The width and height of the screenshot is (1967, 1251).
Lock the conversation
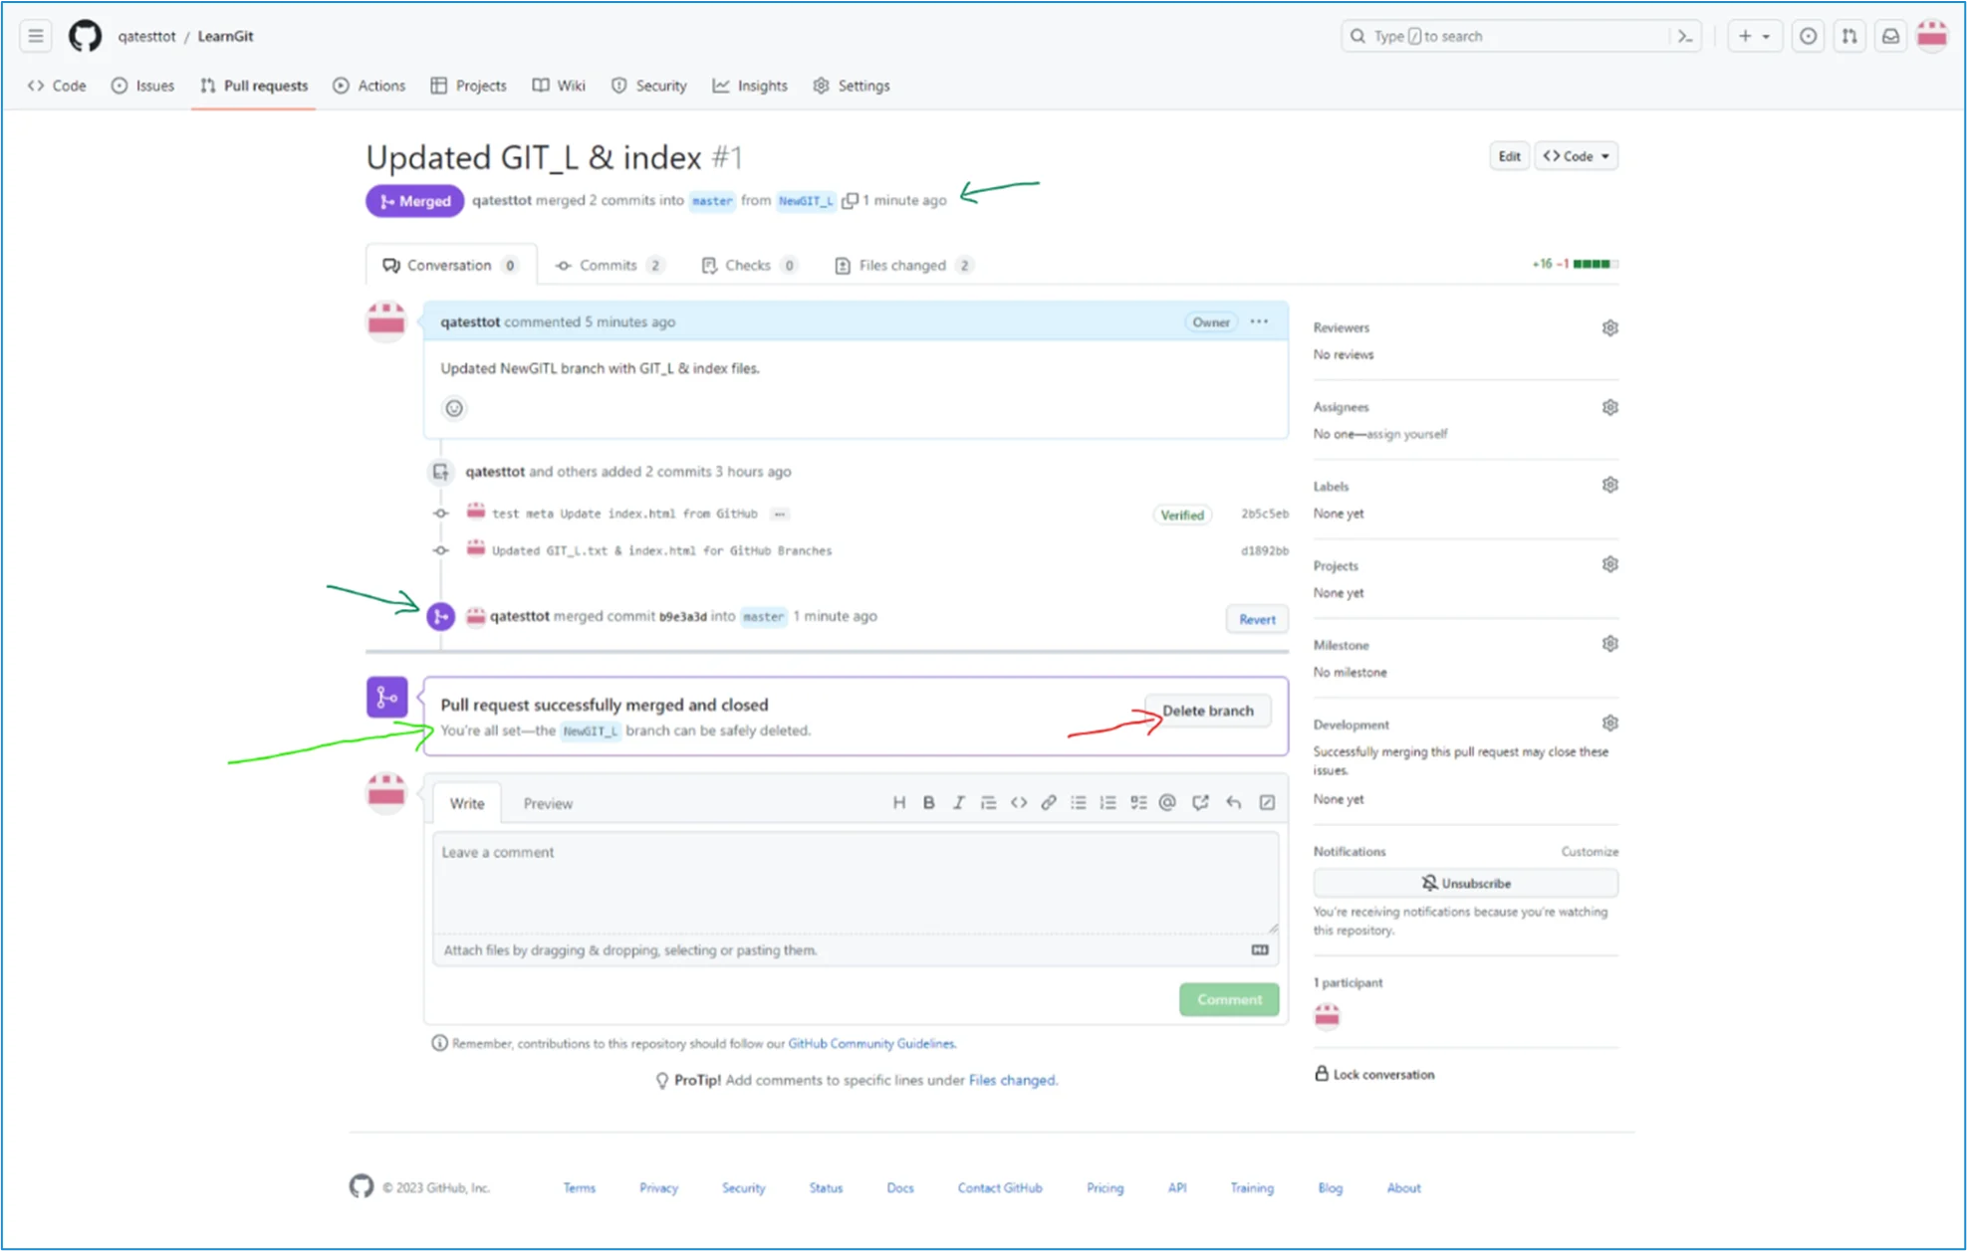pos(1374,1074)
